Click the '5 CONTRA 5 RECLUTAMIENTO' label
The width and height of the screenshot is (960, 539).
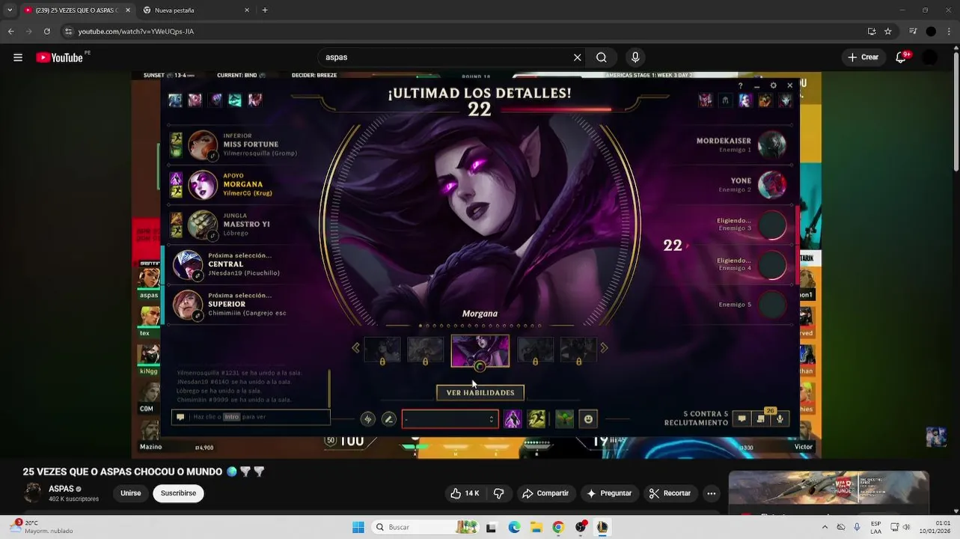click(696, 418)
